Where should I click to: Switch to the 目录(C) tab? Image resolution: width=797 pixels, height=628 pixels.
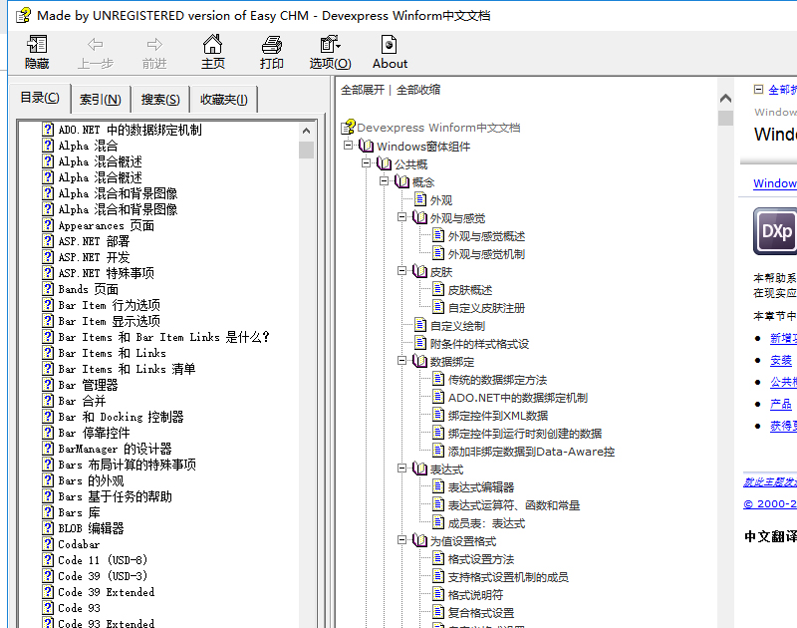click(40, 98)
